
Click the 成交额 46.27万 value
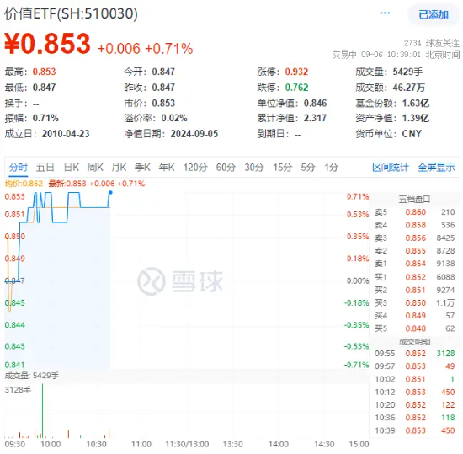coord(408,88)
